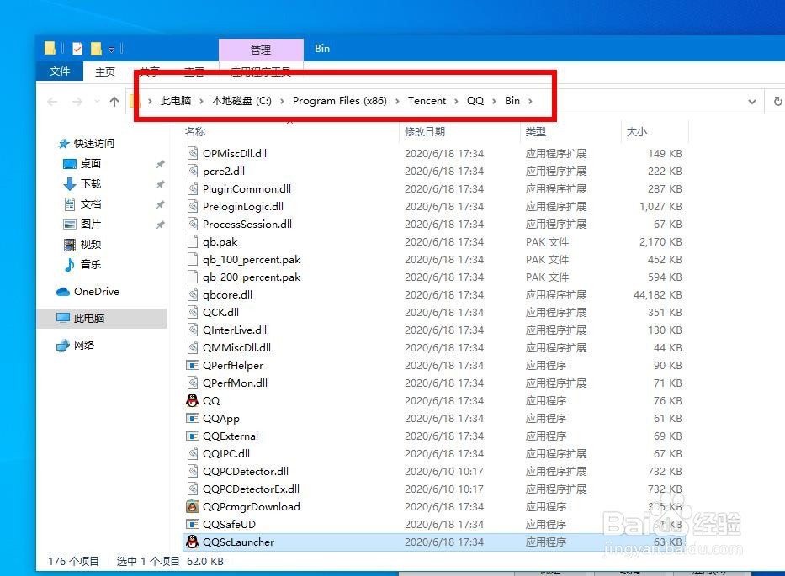Select the qb.pak file icon
The width and height of the screenshot is (785, 576).
[x=192, y=241]
